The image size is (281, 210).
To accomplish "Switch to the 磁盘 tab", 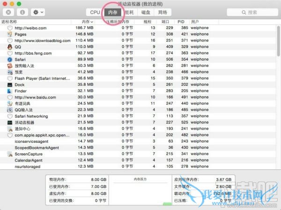I will [146, 12].
